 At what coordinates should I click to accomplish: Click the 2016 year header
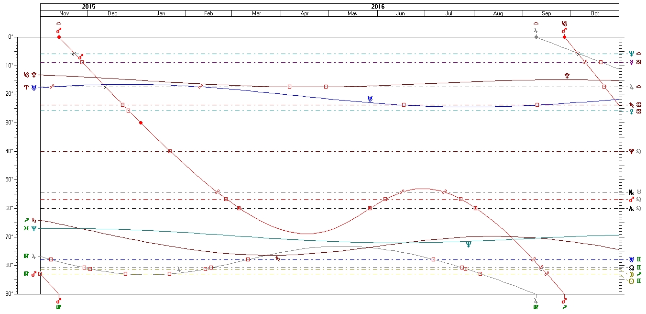point(378,7)
